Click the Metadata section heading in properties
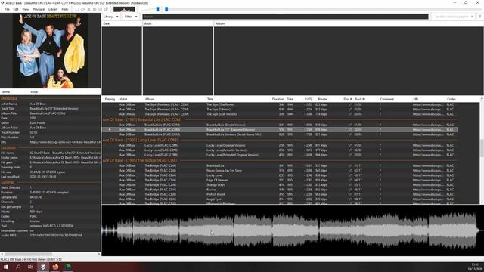The image size is (484, 272). [x=9, y=98]
